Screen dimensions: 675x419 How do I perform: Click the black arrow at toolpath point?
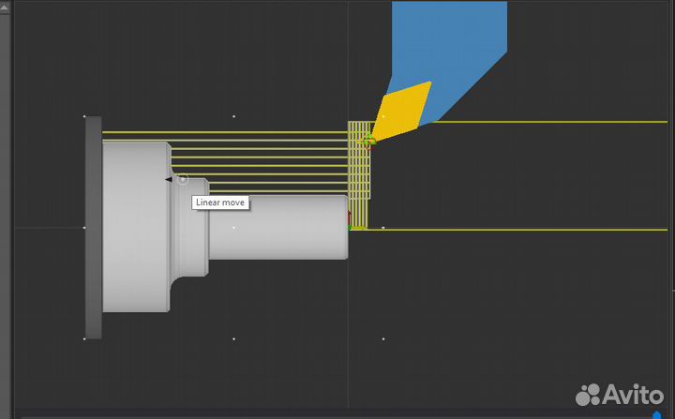169,179
